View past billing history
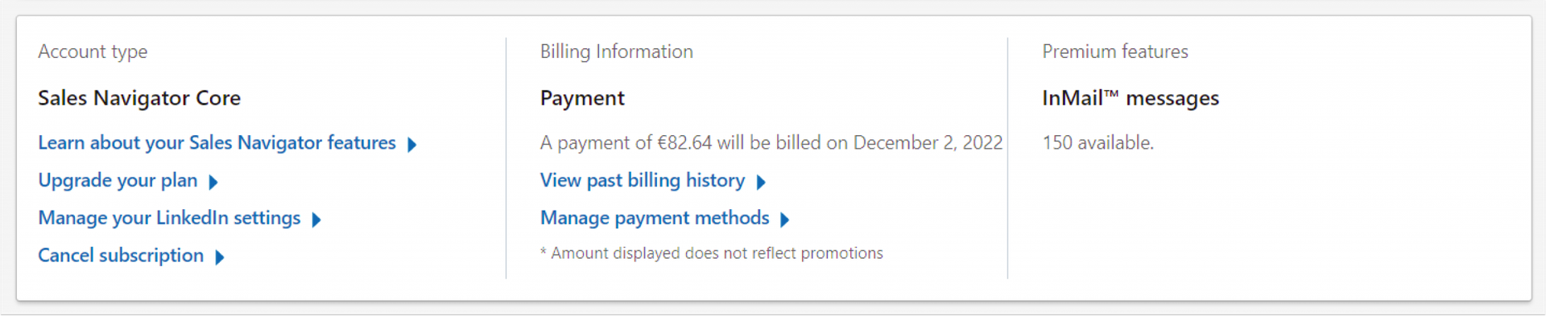 click(x=643, y=181)
